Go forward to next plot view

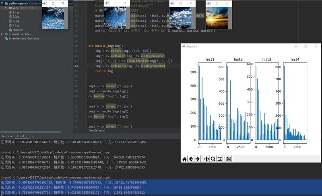[198, 159]
